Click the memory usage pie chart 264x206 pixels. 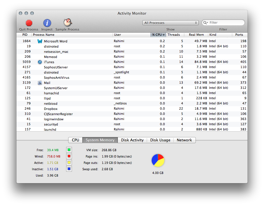pos(158,160)
